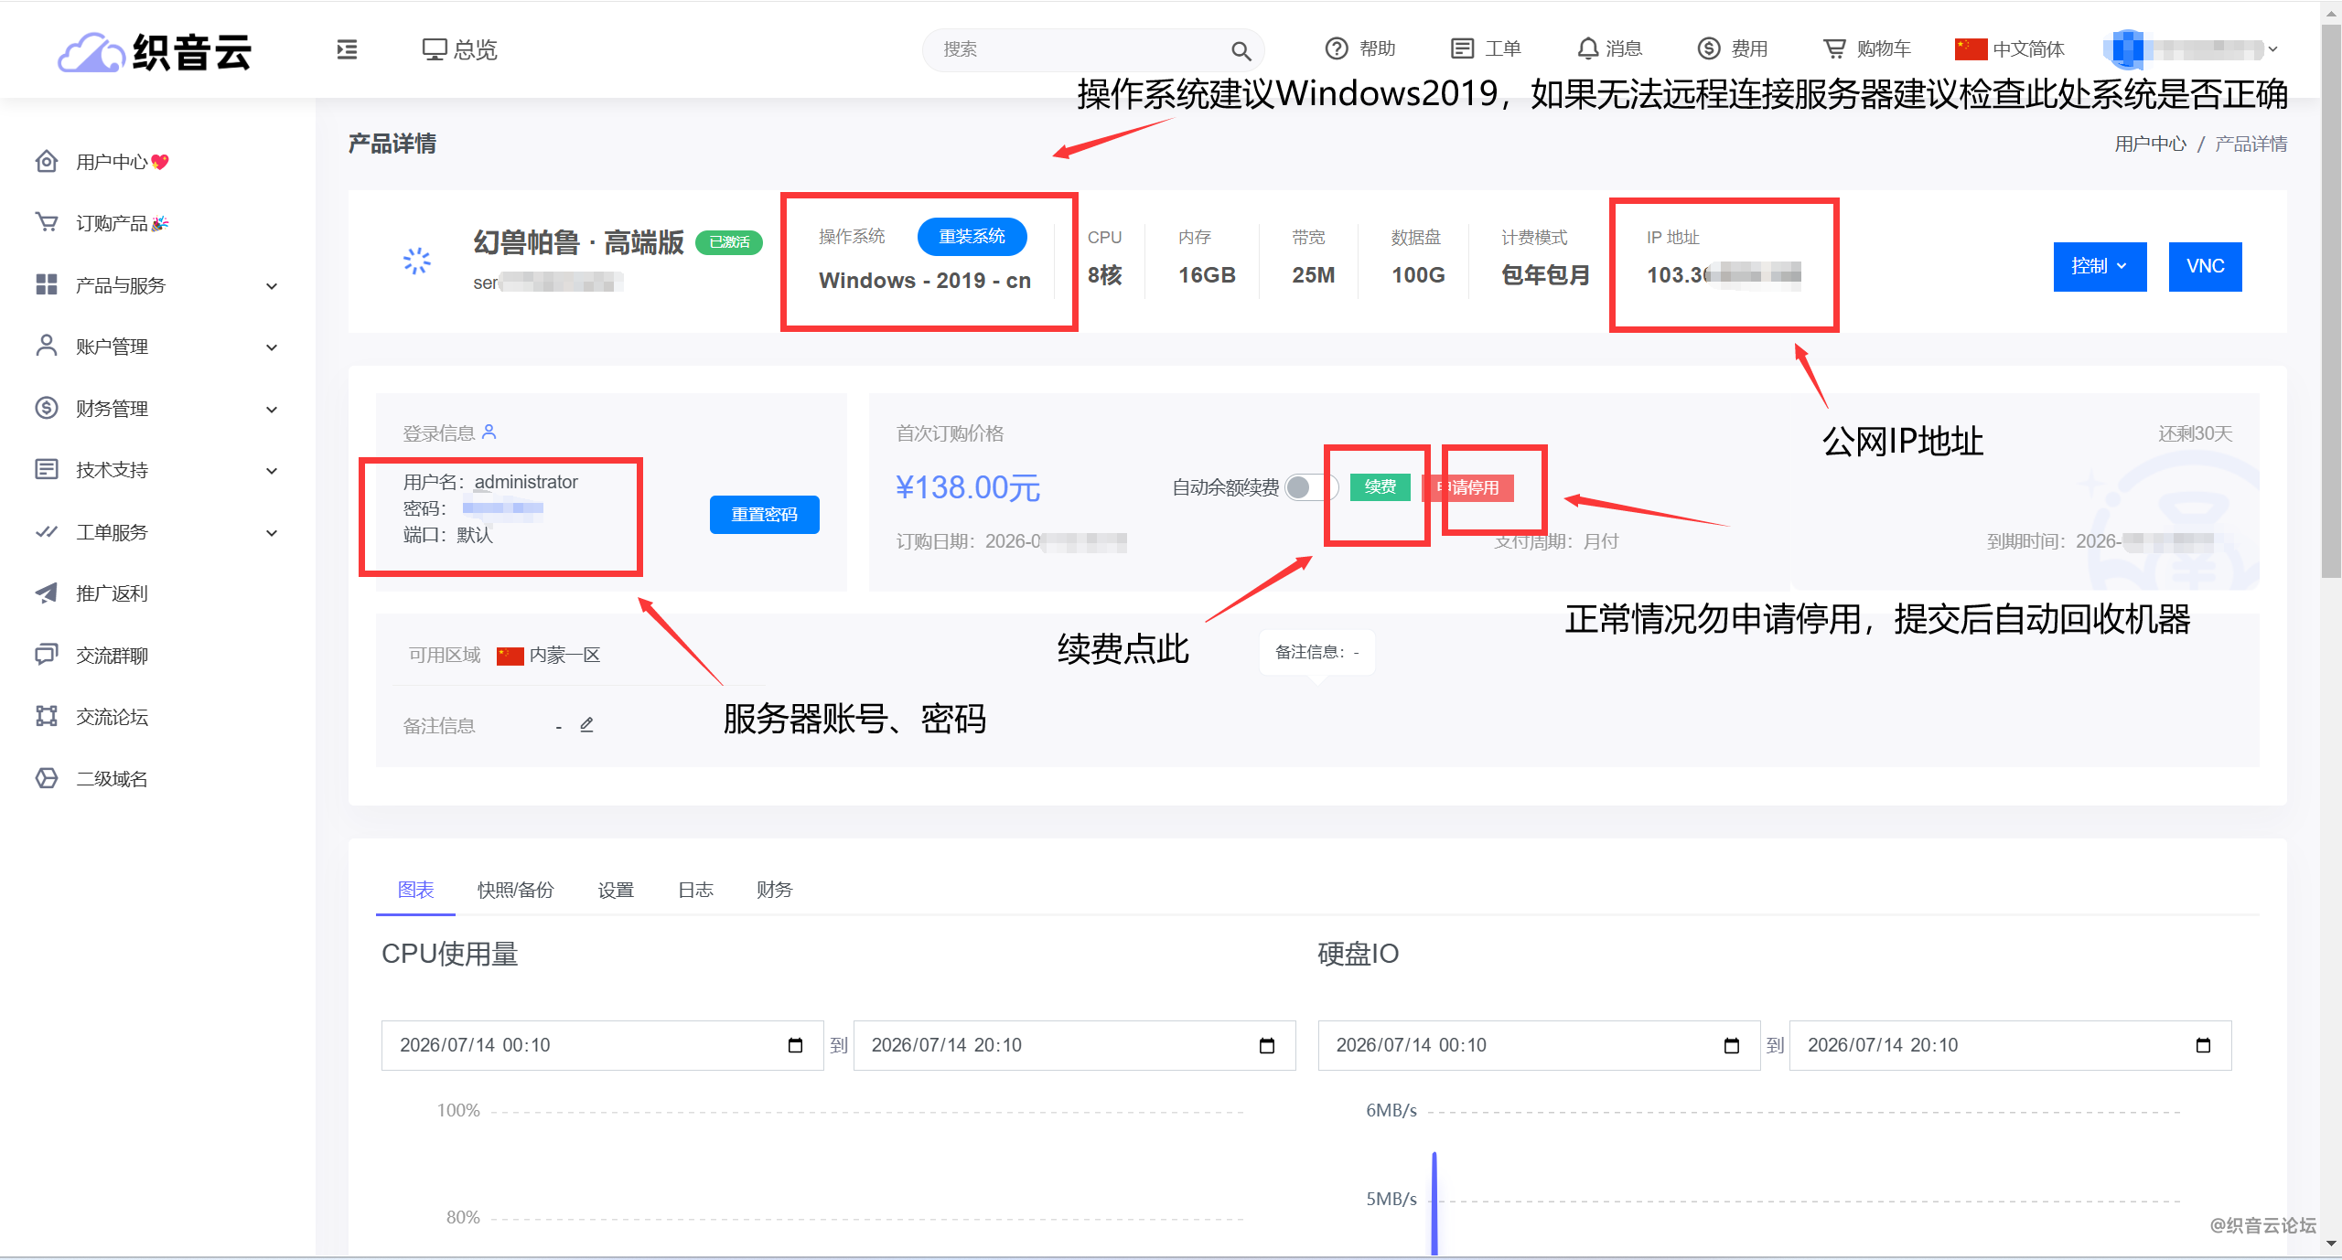
Task: Toggle the 自动余额续费 switch
Action: click(1311, 487)
